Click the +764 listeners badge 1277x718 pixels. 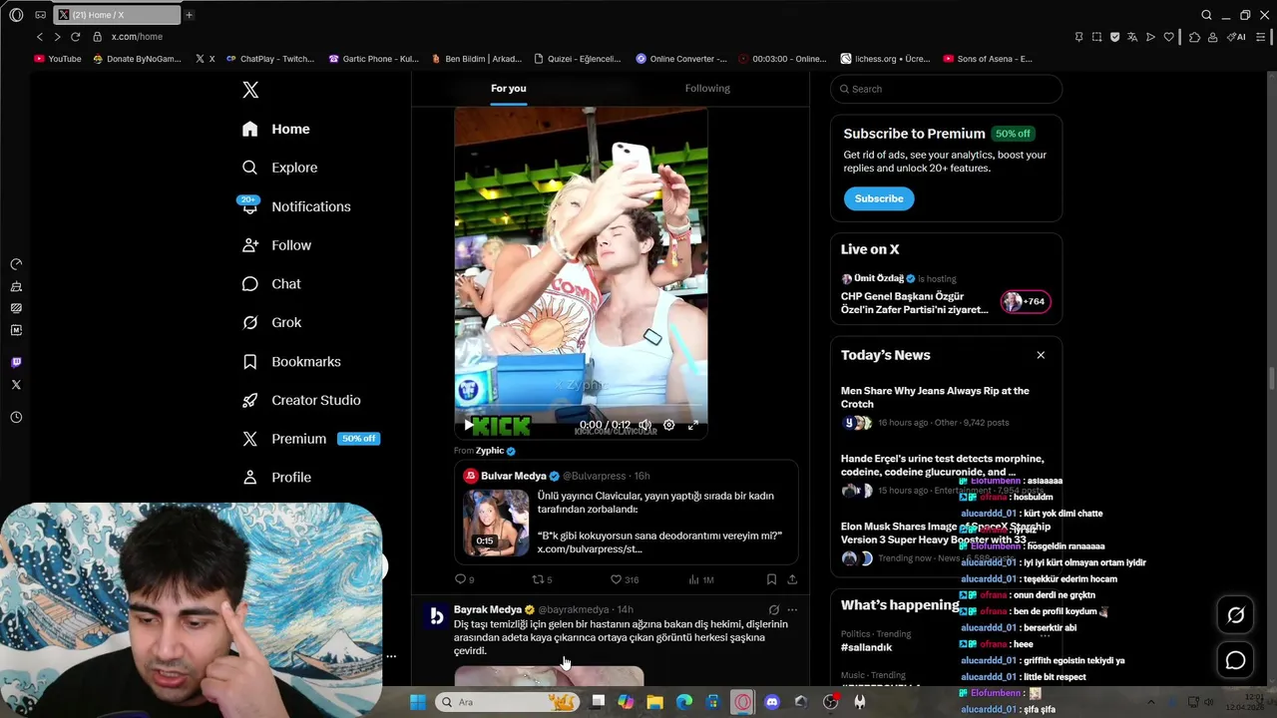[x=1026, y=301]
